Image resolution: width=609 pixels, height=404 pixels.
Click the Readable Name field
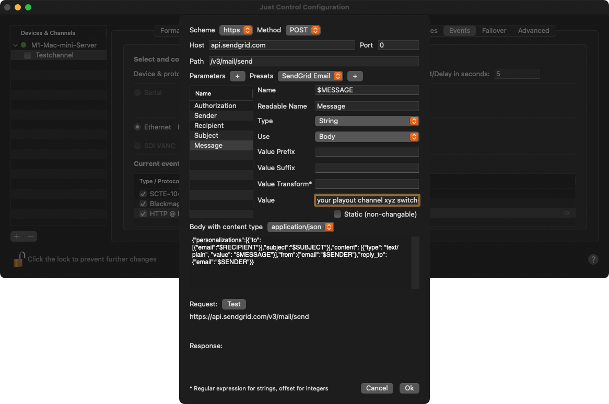click(367, 106)
